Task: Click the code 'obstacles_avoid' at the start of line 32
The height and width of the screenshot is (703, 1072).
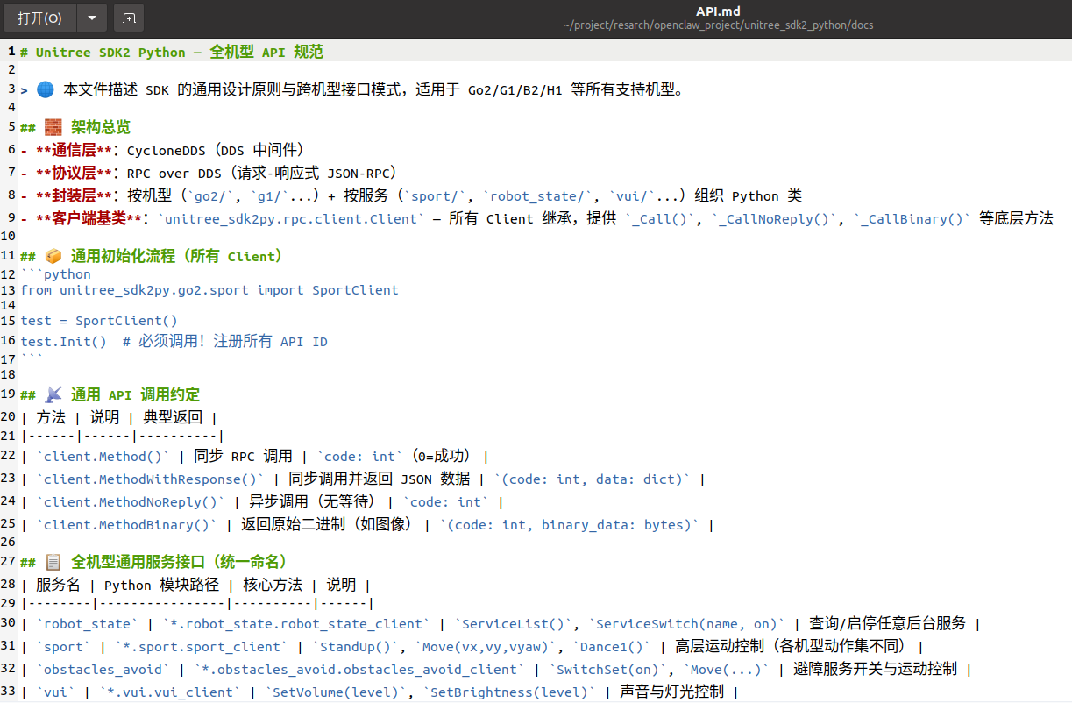Action: point(103,670)
